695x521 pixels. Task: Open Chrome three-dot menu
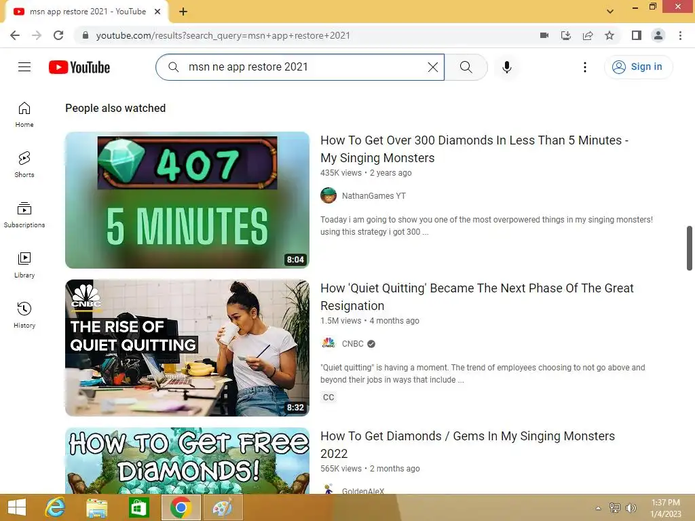pos(680,35)
